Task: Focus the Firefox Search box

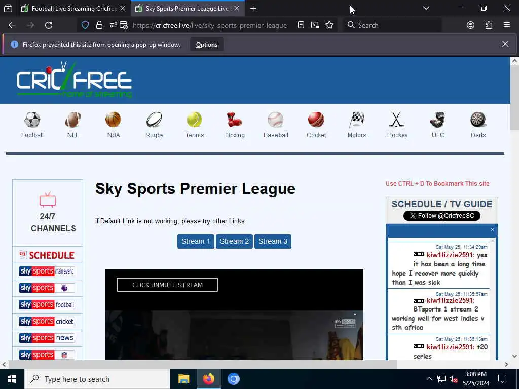Action: pyautogui.click(x=392, y=25)
